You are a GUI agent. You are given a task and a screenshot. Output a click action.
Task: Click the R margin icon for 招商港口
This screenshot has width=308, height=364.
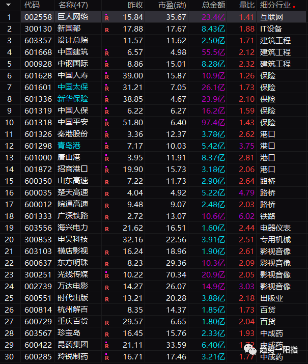click(x=107, y=170)
